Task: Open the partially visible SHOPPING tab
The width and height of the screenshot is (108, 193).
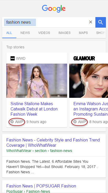Action: coord(101,33)
